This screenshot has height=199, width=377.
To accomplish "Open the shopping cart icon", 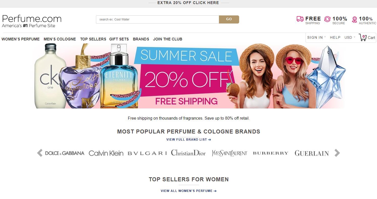I will point(362,37).
